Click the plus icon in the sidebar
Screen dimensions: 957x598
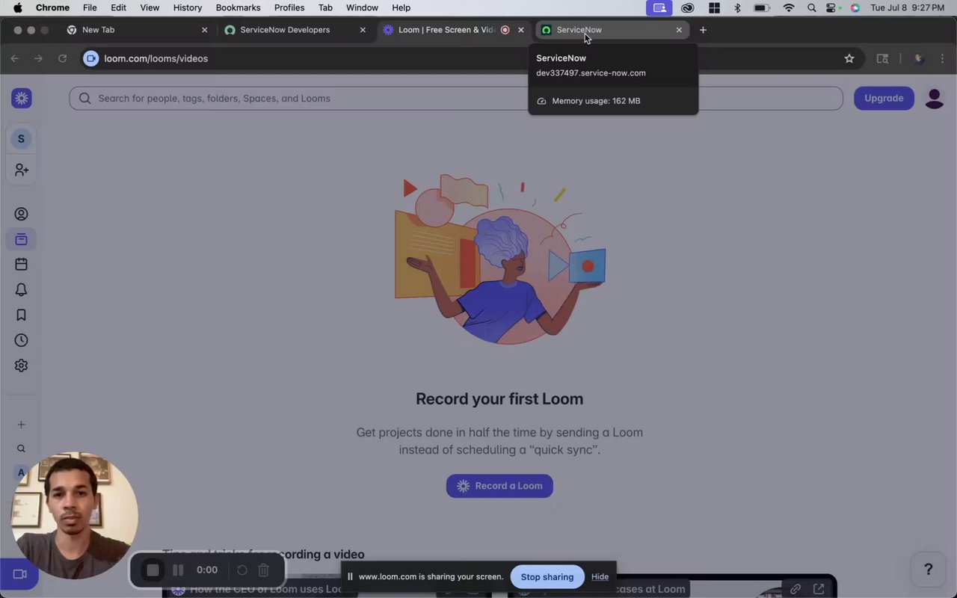21,425
